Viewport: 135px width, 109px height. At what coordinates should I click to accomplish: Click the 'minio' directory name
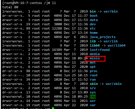point(95,58)
